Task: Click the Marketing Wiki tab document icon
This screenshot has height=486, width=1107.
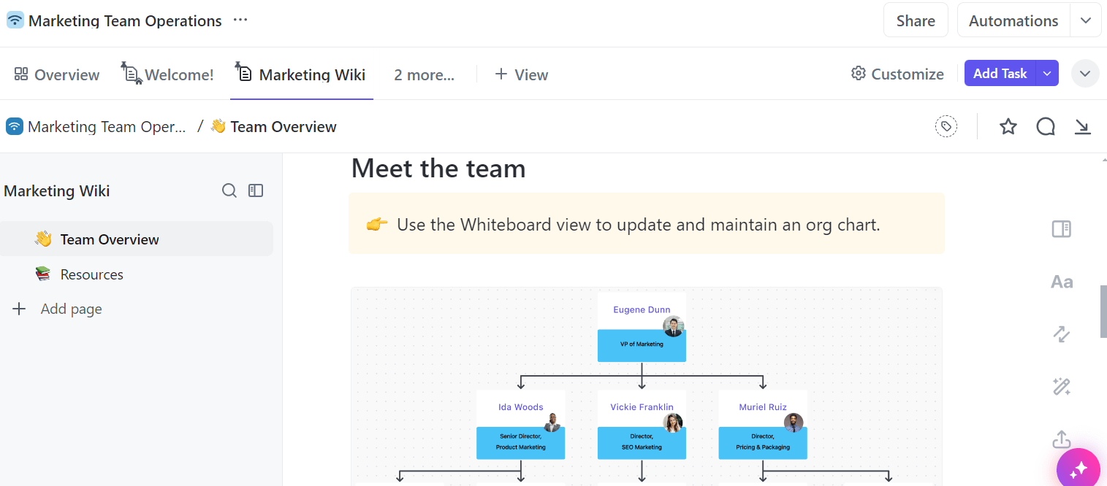Action: [x=244, y=72]
